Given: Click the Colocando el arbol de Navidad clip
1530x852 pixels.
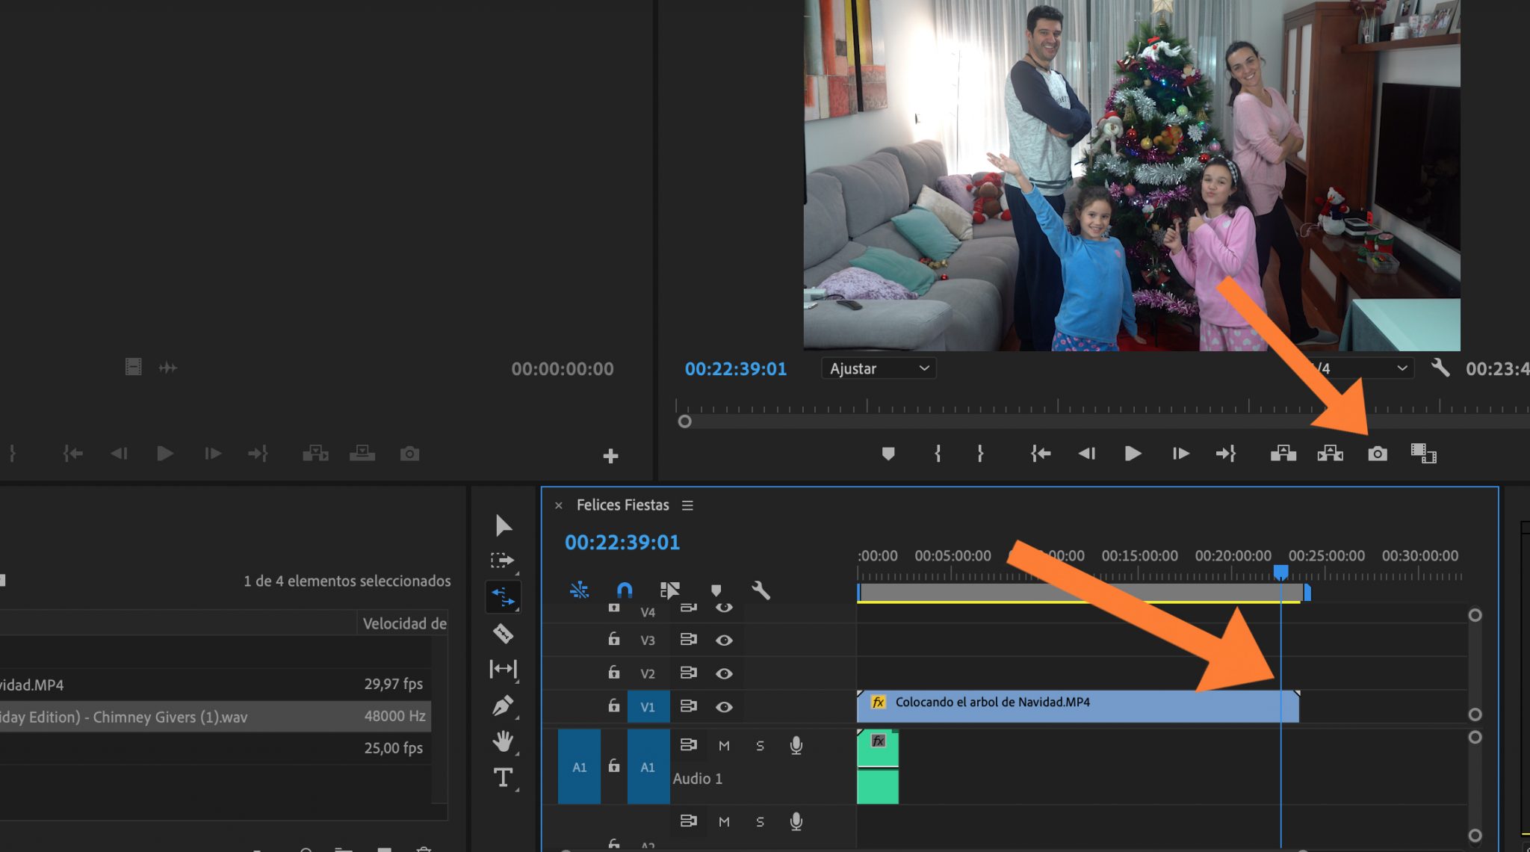Looking at the screenshot, I should tap(1076, 706).
